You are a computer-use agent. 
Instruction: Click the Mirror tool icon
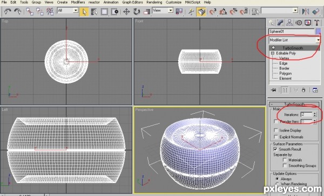(x=306, y=11)
